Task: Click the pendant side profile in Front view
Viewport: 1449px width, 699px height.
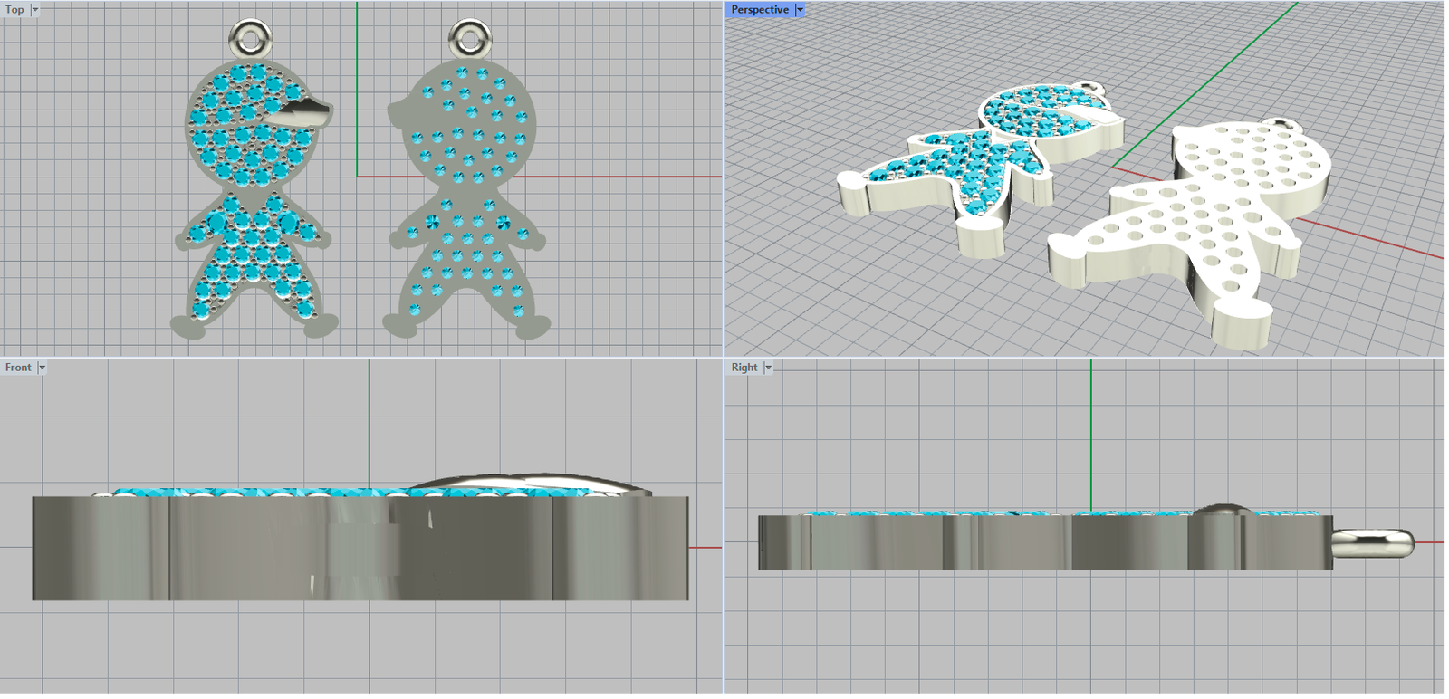Action: (360, 548)
